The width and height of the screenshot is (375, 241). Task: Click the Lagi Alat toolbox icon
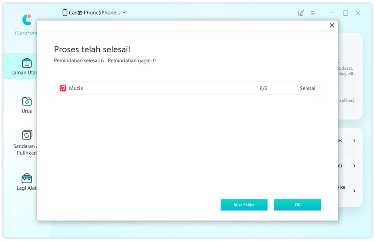point(27,178)
